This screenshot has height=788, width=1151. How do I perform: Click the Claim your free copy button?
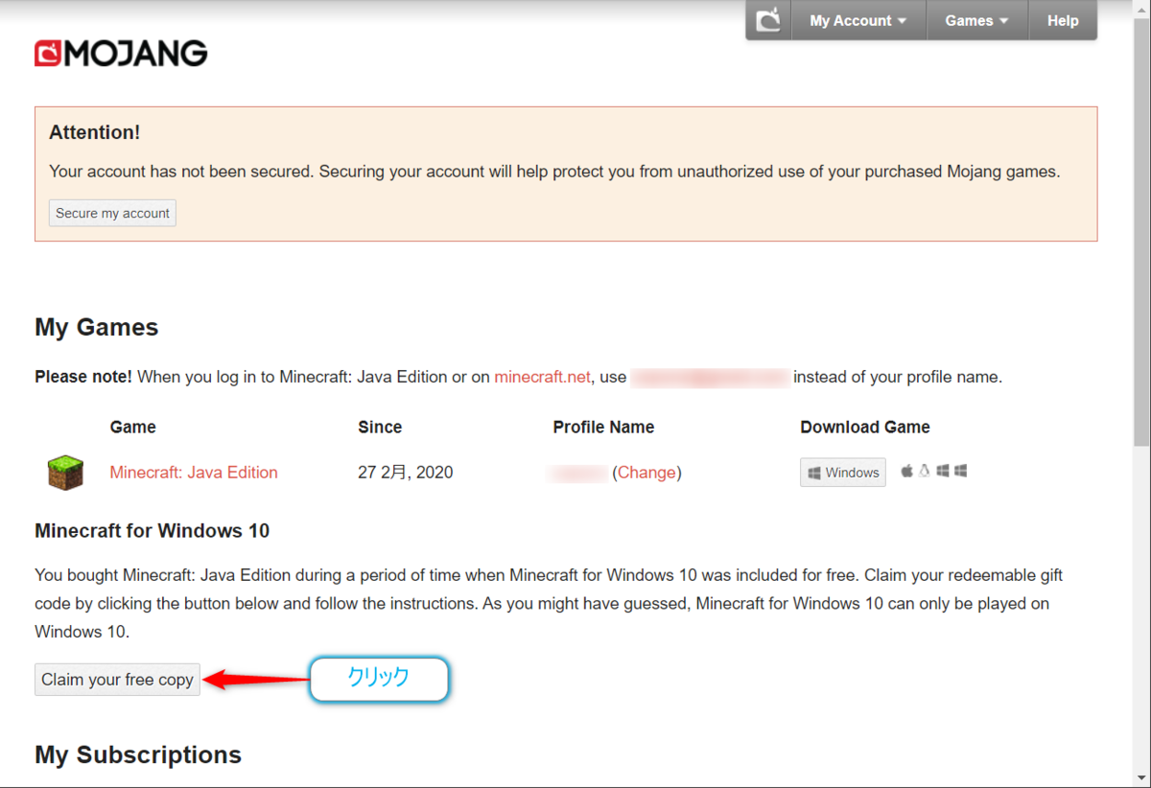(117, 680)
